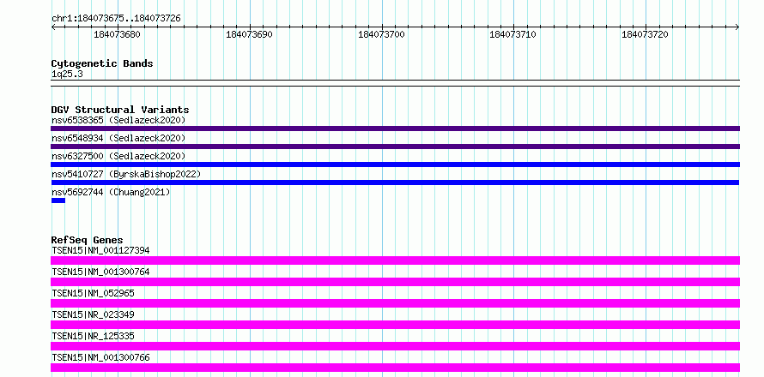Click the magenta bar for NR_023349
Image resolution: width=764 pixels, height=377 pixels.
[x=395, y=325]
